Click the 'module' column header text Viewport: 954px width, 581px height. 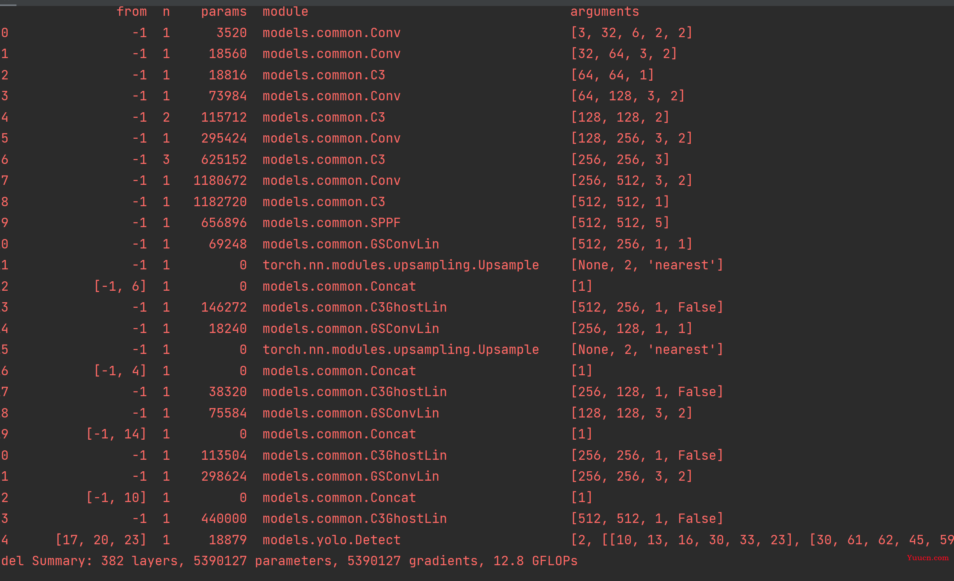point(285,12)
